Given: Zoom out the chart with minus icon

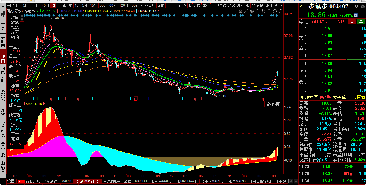Looking at the screenshot, I should tap(280, 11).
